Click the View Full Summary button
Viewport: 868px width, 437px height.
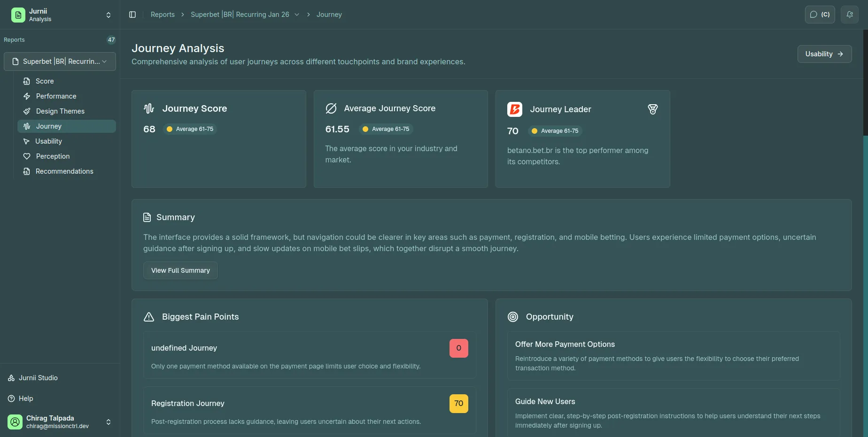point(180,270)
